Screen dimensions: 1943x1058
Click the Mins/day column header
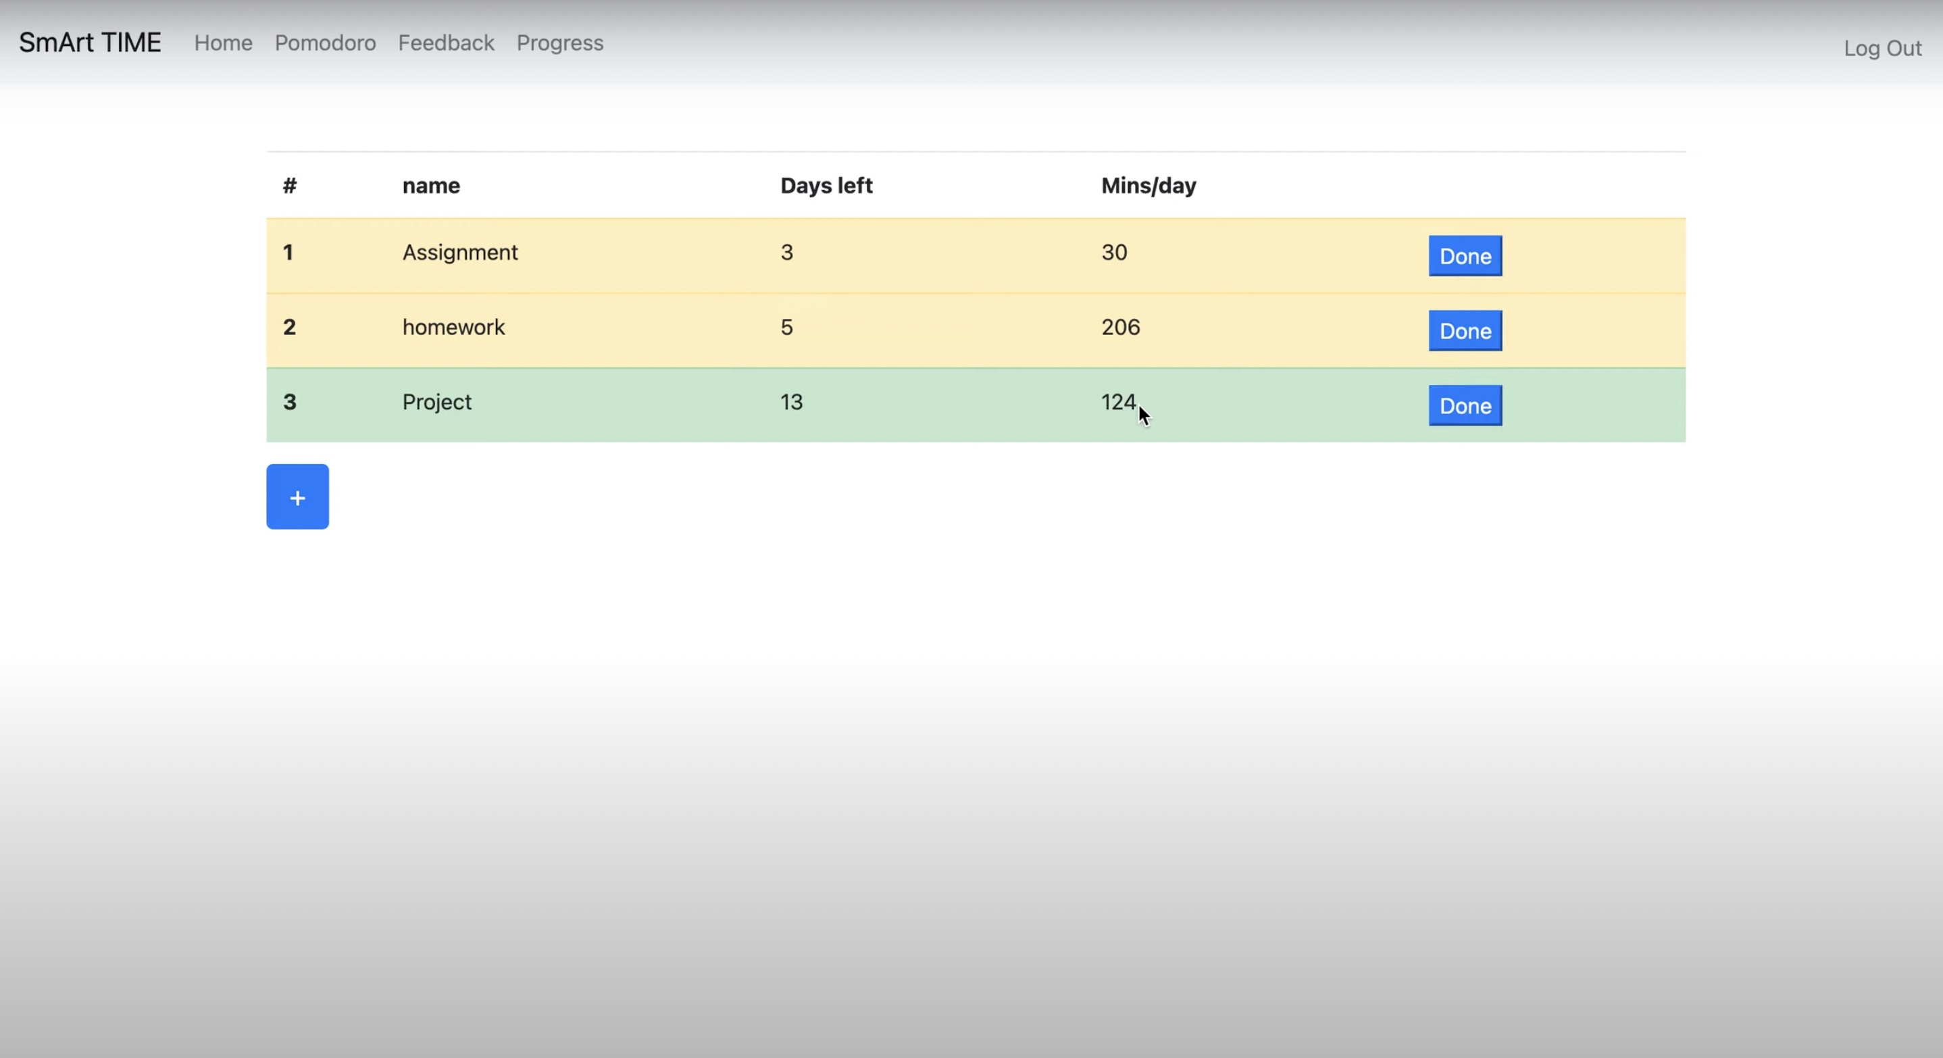click(1148, 186)
